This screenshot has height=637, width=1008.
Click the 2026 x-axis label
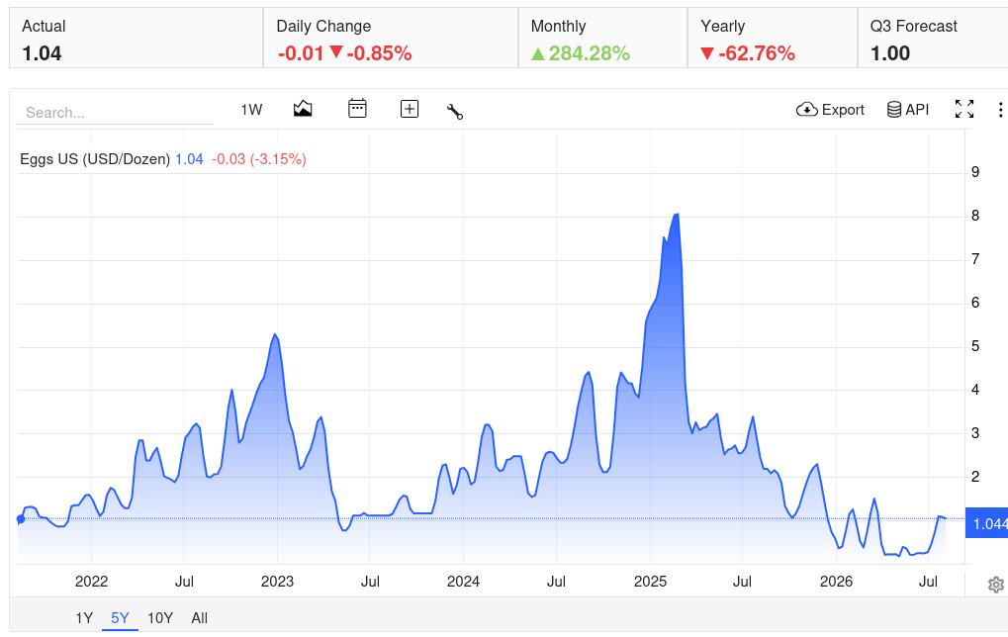[x=836, y=582]
